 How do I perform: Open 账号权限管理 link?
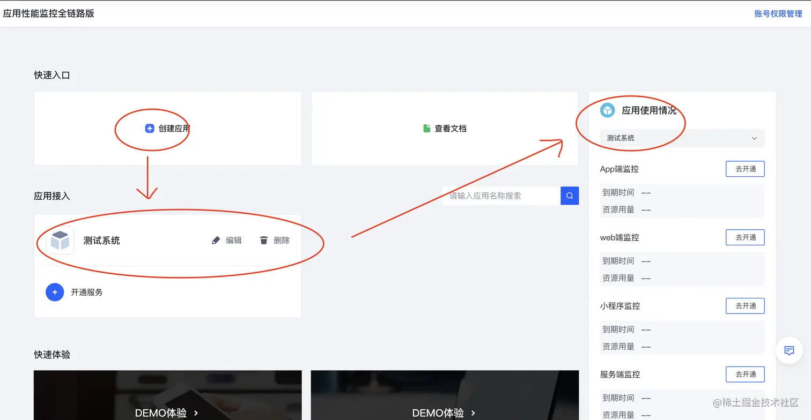click(x=778, y=14)
